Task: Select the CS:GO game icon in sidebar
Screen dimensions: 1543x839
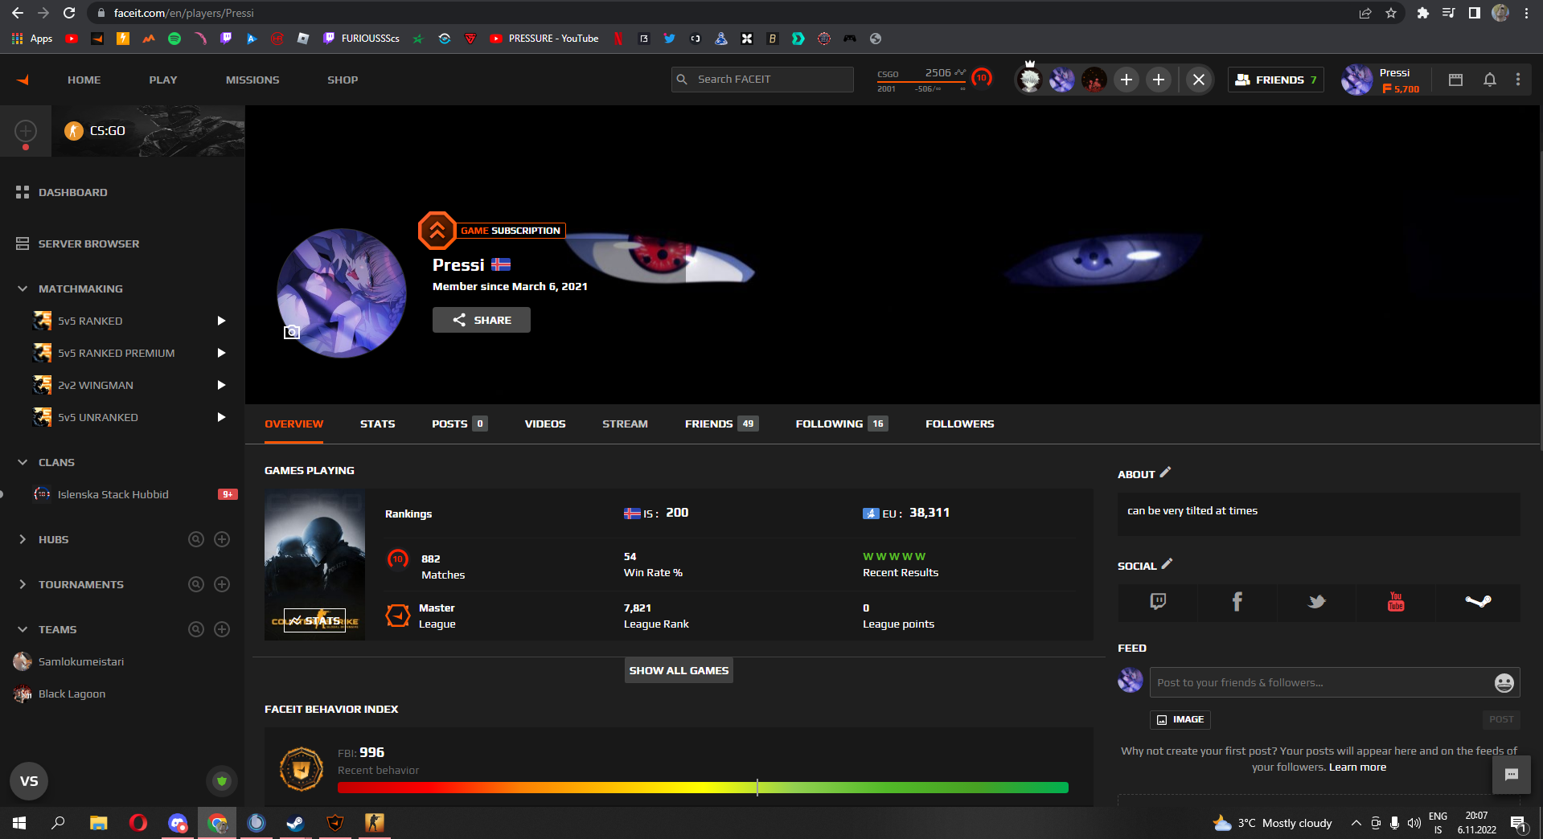Action: [x=74, y=130]
